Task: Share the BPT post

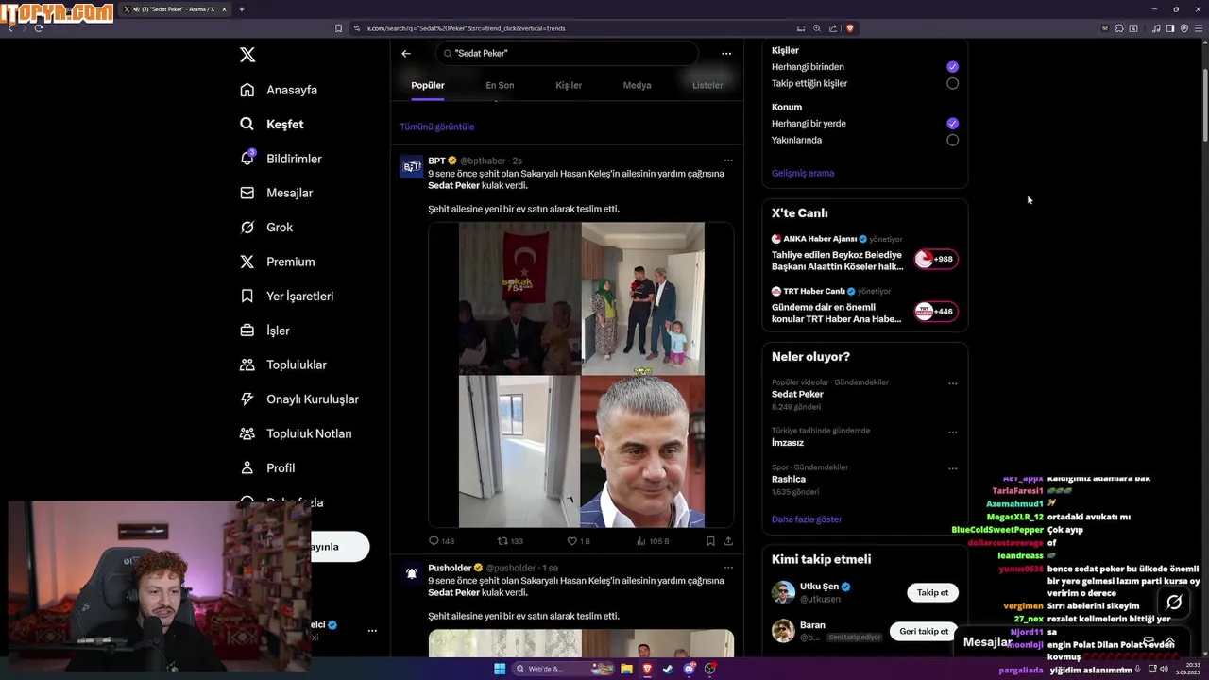Action: coord(728,541)
